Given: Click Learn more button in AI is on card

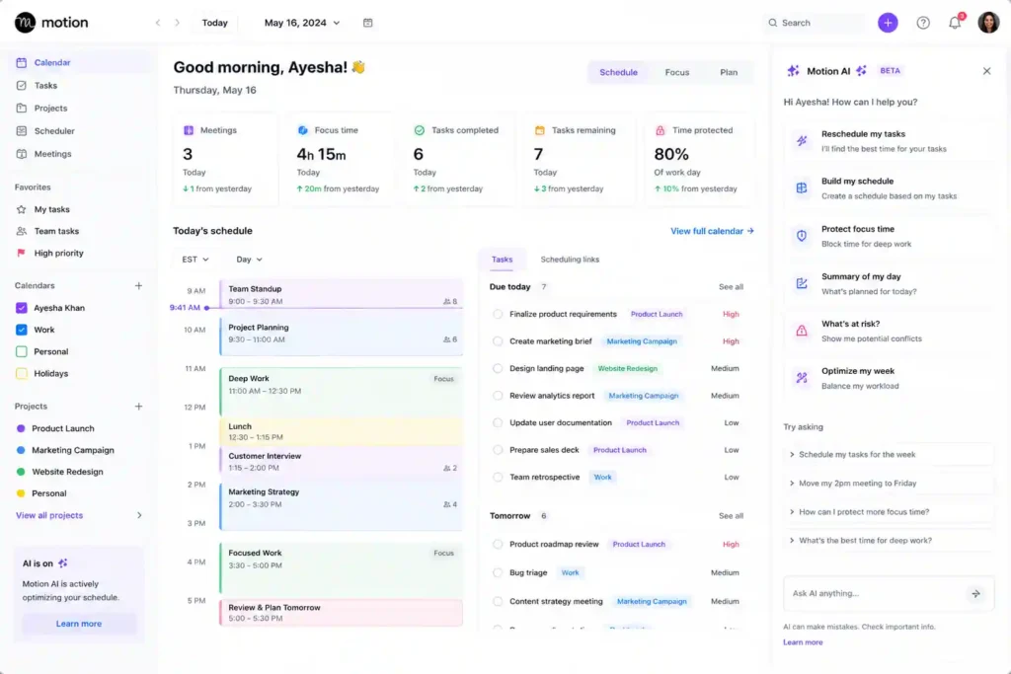Looking at the screenshot, I should point(79,623).
